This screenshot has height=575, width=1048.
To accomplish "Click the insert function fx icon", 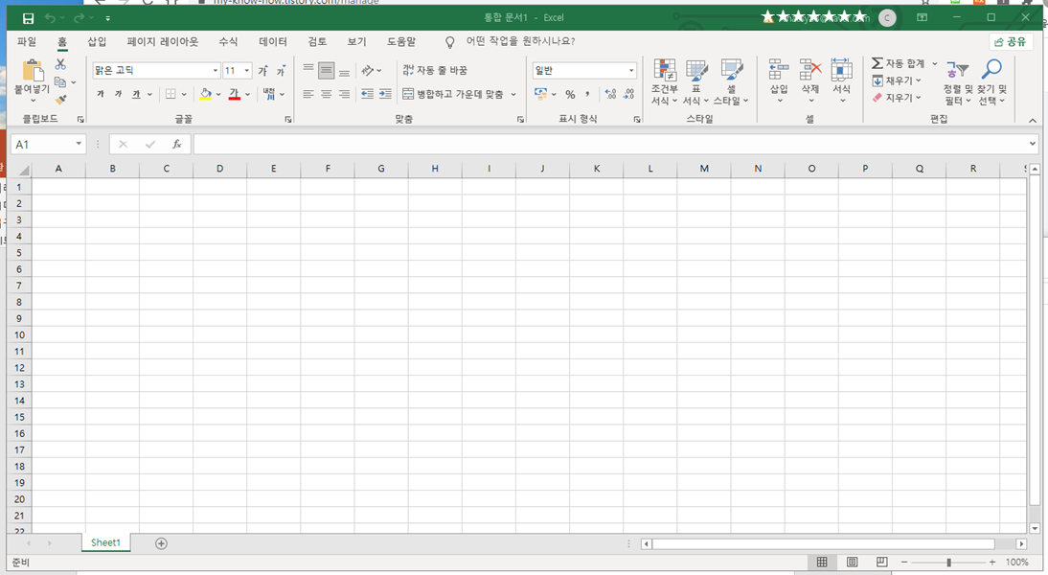I will tap(177, 144).
